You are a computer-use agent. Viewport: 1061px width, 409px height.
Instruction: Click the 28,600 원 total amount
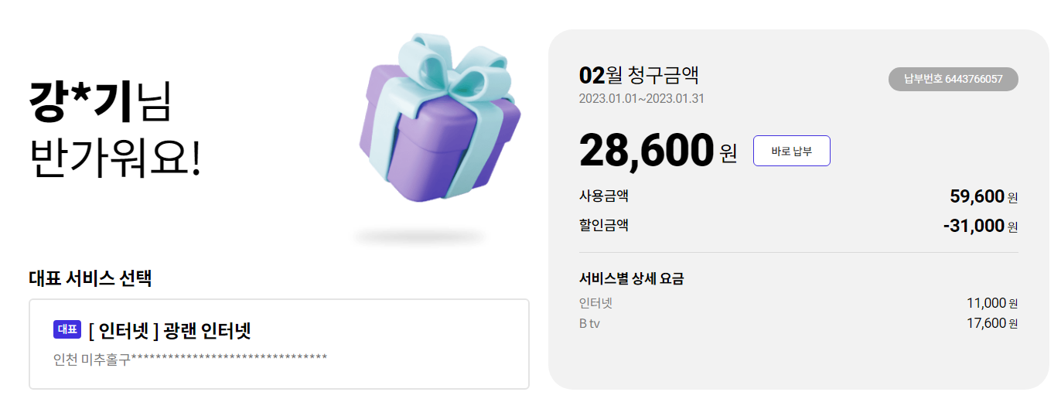coord(657,151)
